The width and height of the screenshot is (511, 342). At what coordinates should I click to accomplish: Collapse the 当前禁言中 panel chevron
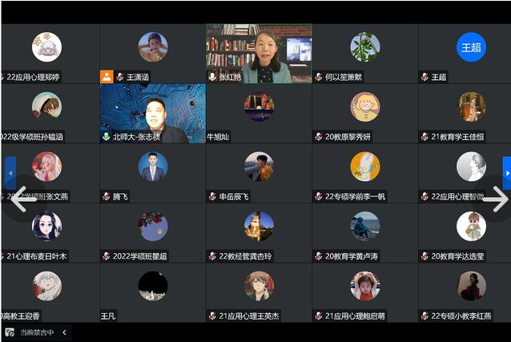click(65, 332)
